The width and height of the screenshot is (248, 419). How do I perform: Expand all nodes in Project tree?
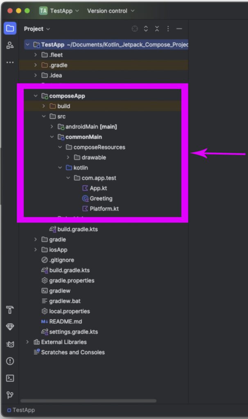tap(146, 29)
